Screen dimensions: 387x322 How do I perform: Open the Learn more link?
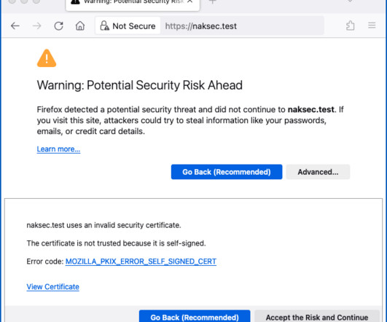point(58,149)
